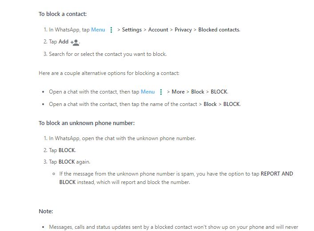Click the "Search for or select the contact" step
314x231 pixels.
click(x=107, y=54)
